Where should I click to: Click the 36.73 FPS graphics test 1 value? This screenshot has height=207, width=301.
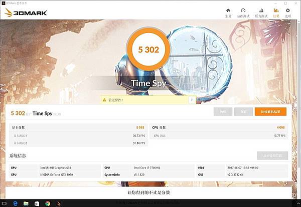pos(139,135)
